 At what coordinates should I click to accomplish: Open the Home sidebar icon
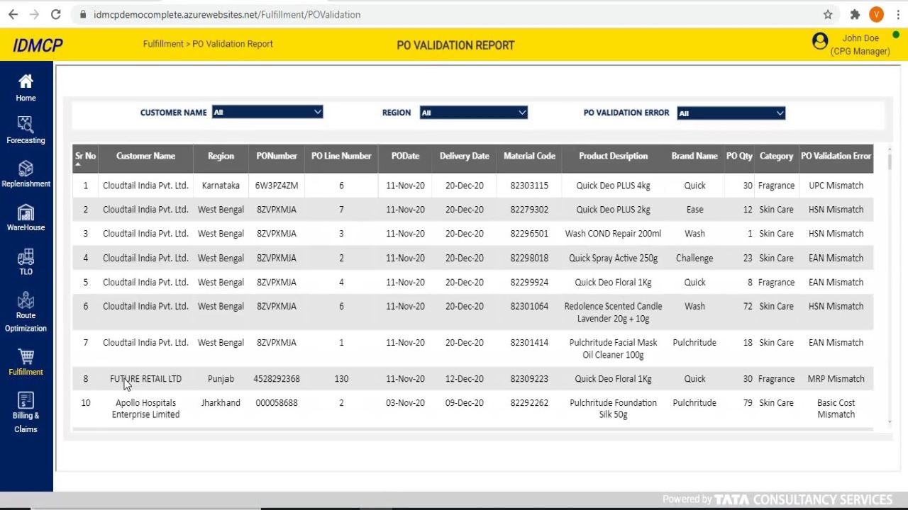tap(26, 81)
